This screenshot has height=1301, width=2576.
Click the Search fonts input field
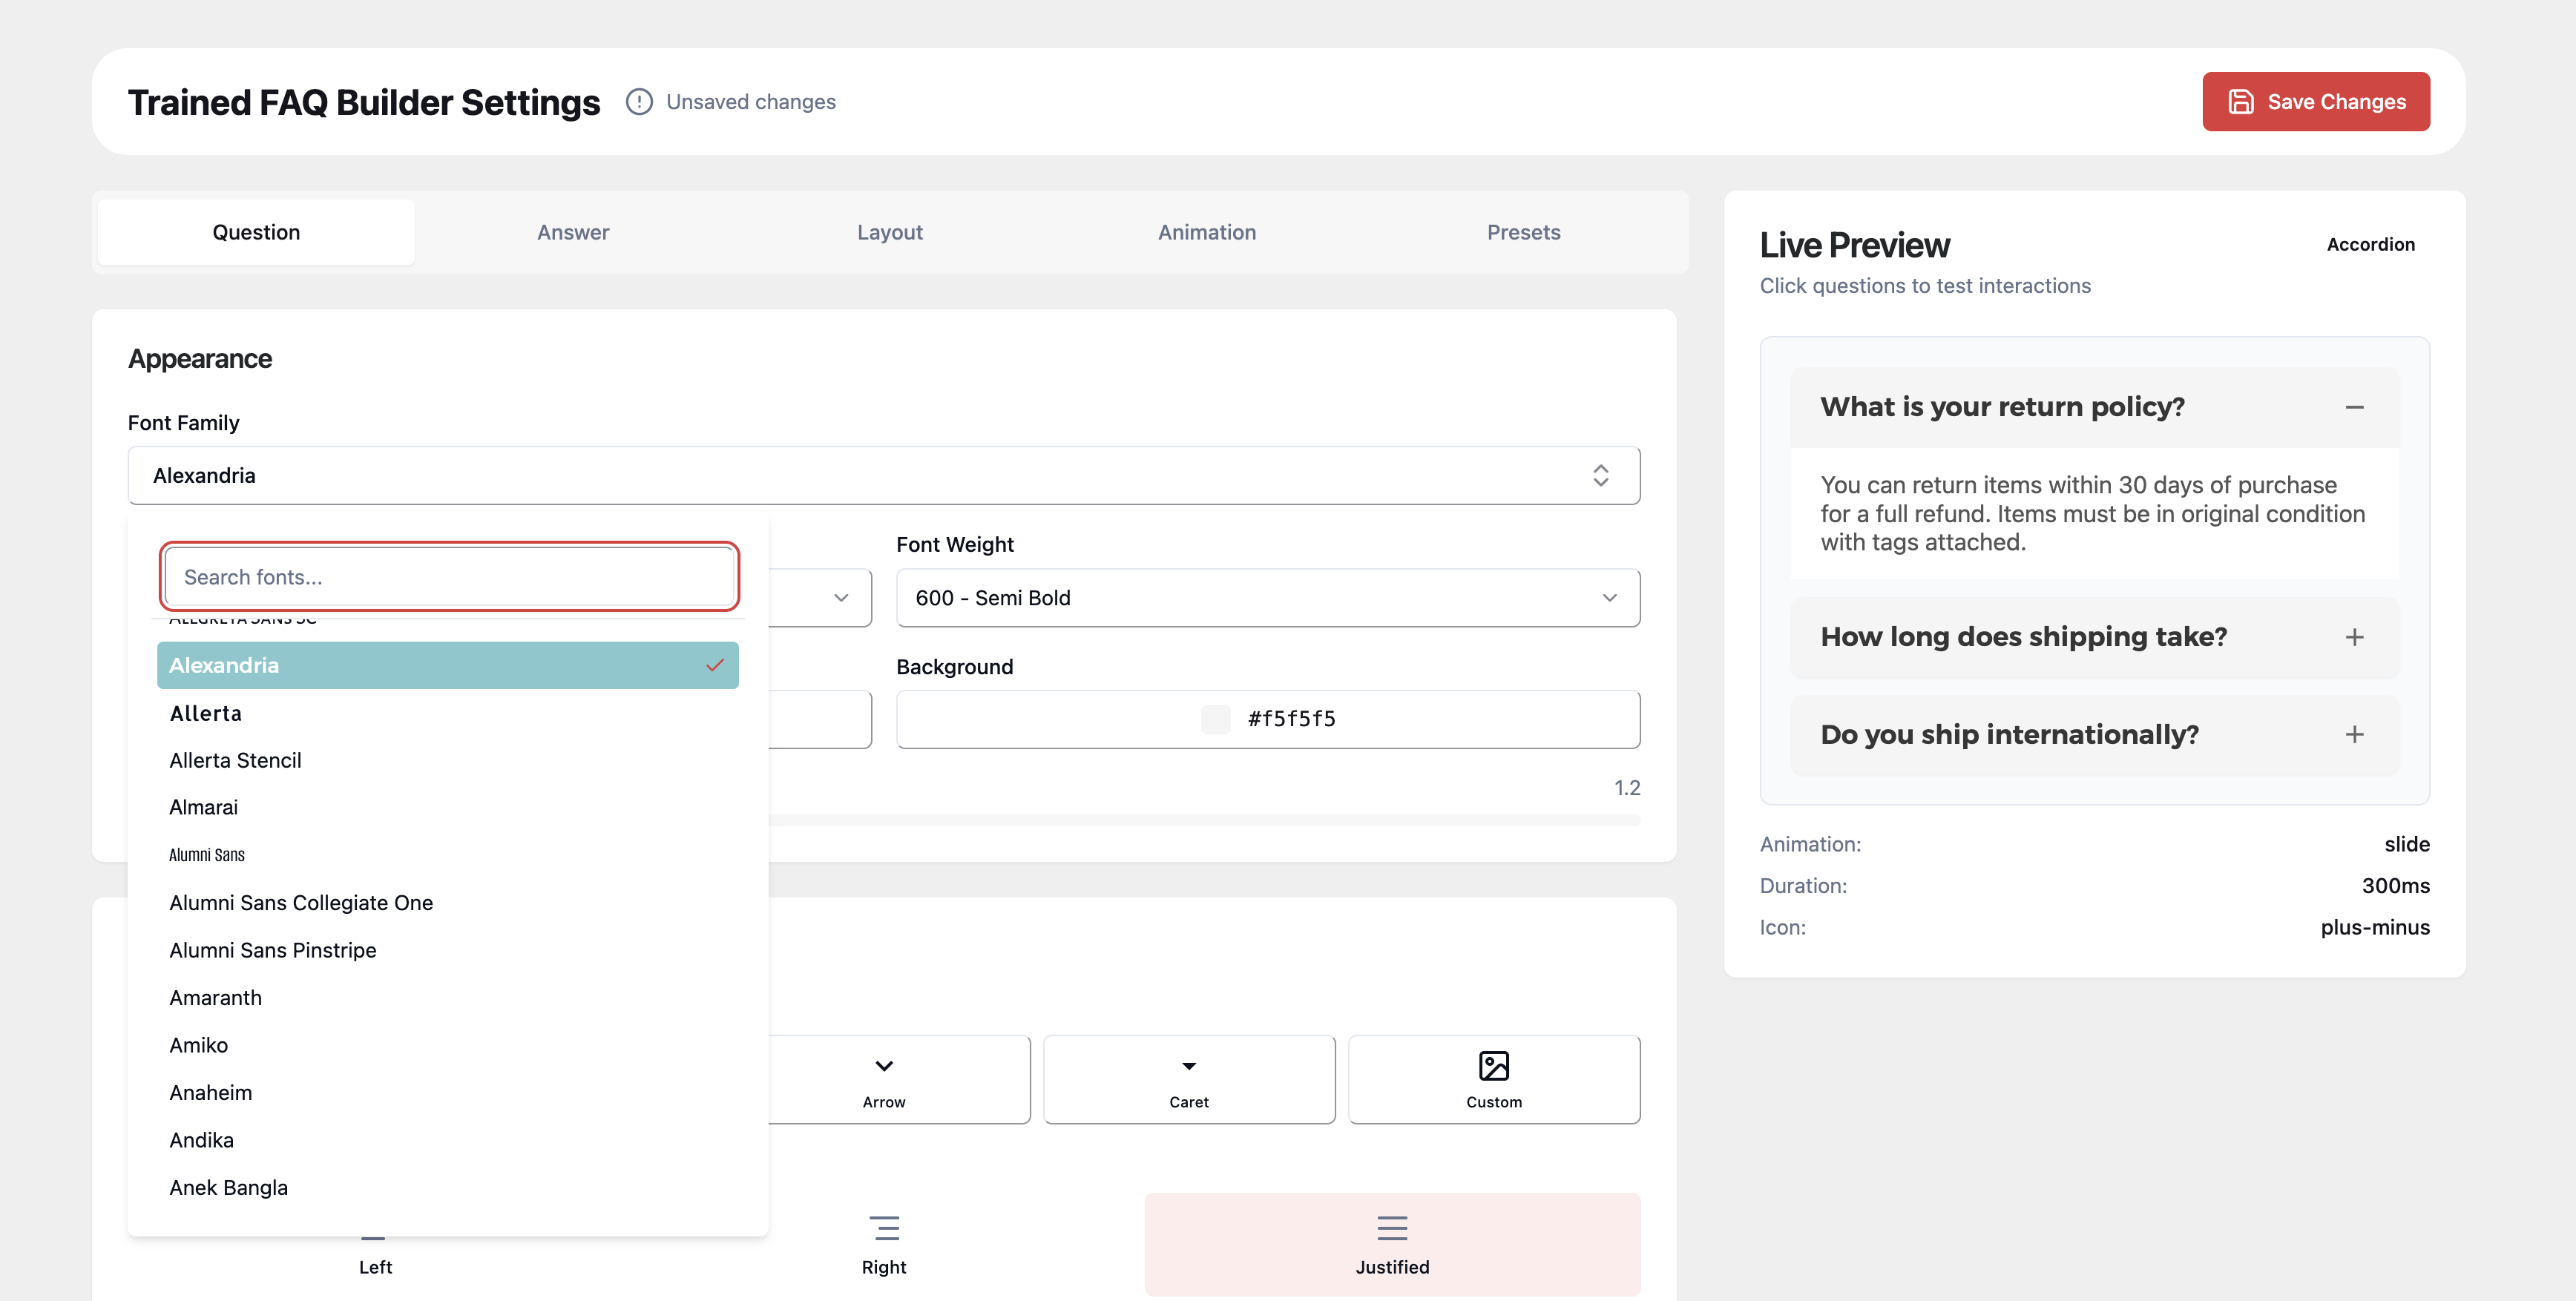point(449,577)
